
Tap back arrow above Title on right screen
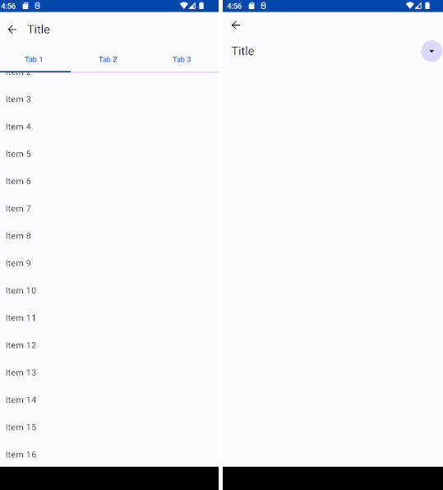click(236, 25)
